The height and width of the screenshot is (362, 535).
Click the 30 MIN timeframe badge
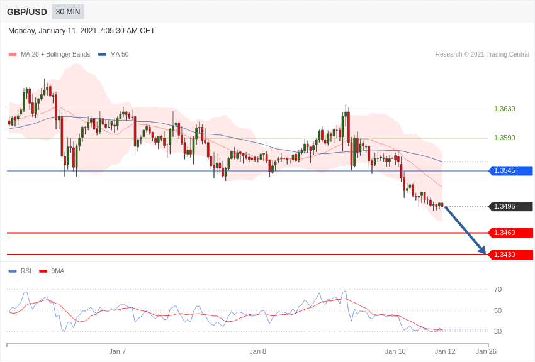pyautogui.click(x=68, y=12)
